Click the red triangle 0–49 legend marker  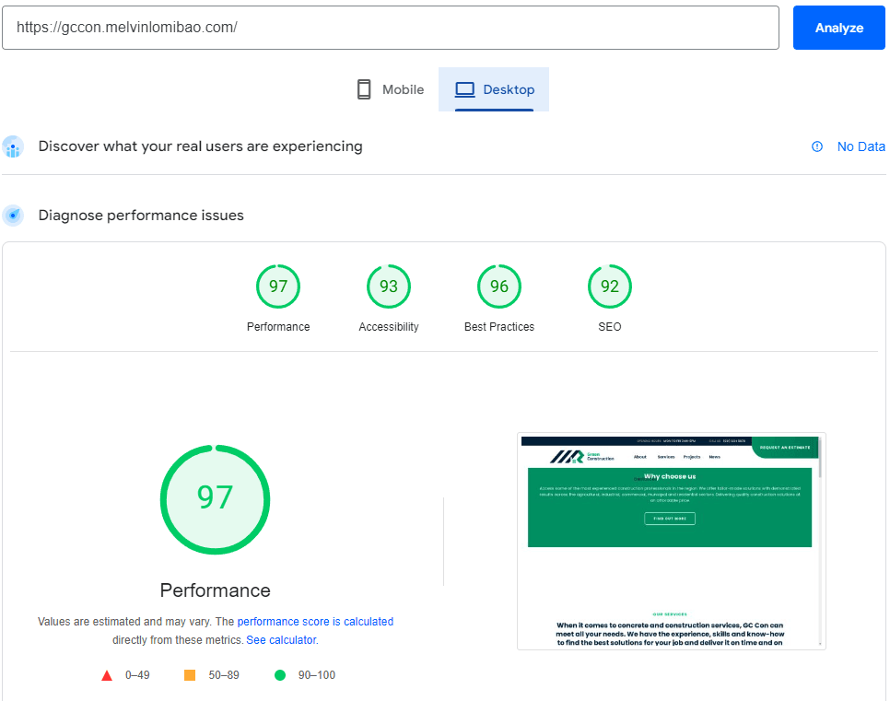107,675
